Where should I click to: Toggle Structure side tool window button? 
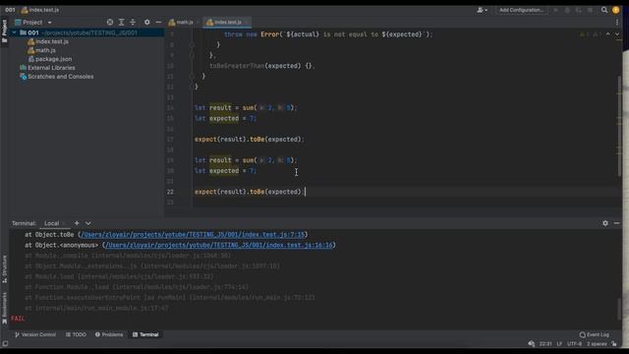tap(5, 268)
